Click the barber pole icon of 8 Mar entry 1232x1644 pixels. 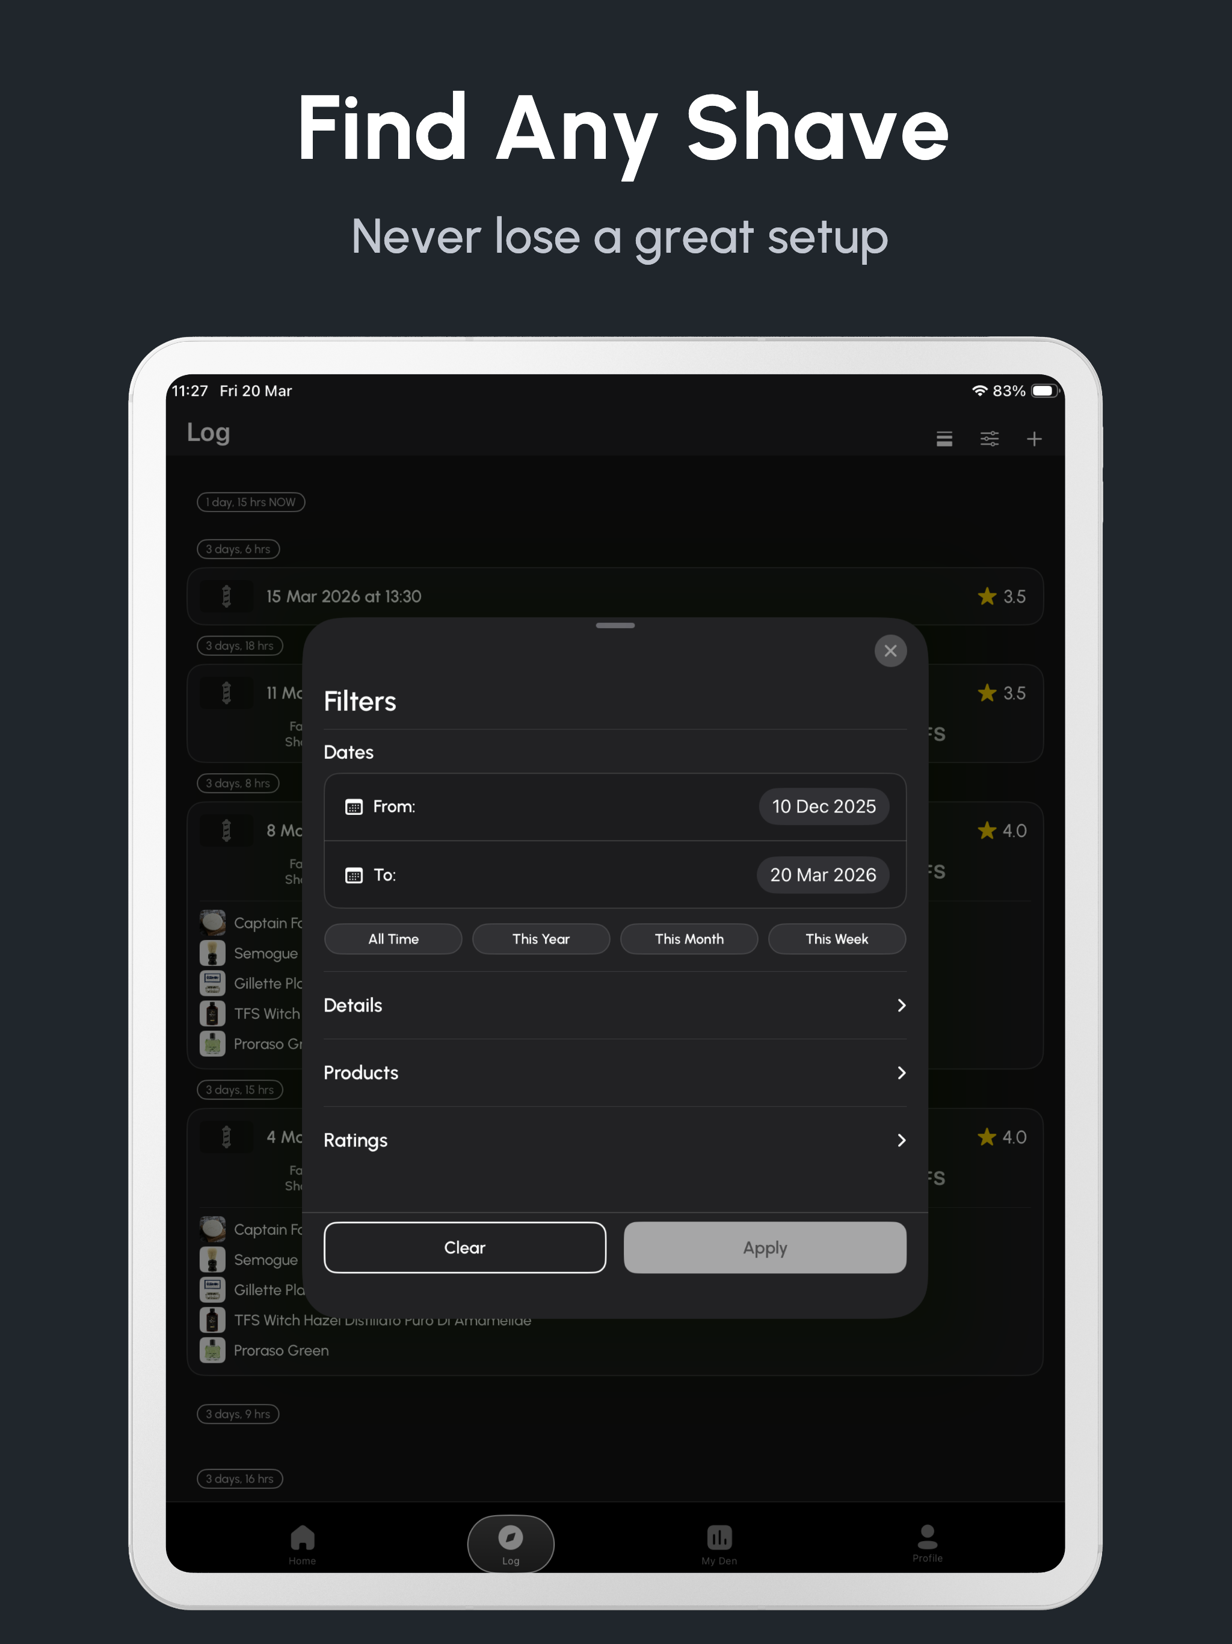tap(227, 830)
